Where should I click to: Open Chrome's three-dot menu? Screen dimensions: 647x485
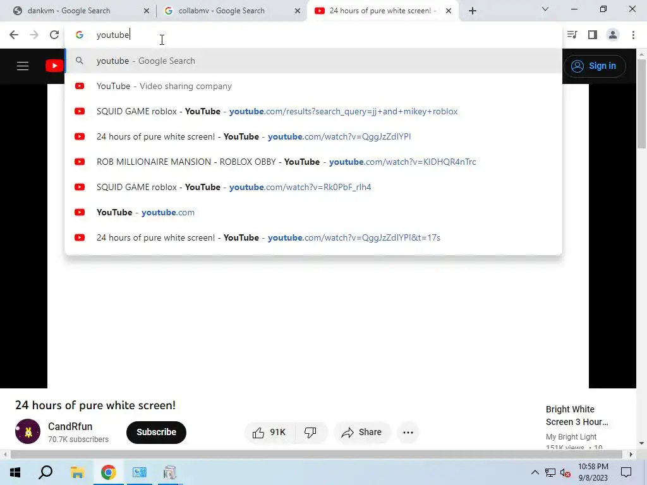[x=633, y=35]
